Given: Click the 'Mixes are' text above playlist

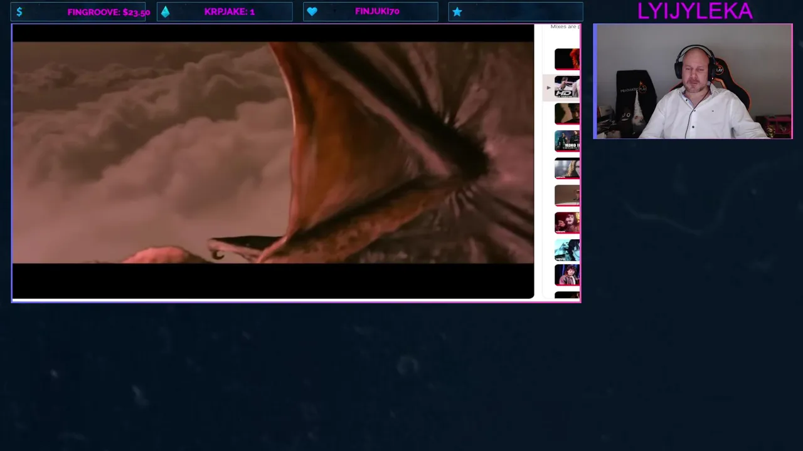Looking at the screenshot, I should pos(565,26).
